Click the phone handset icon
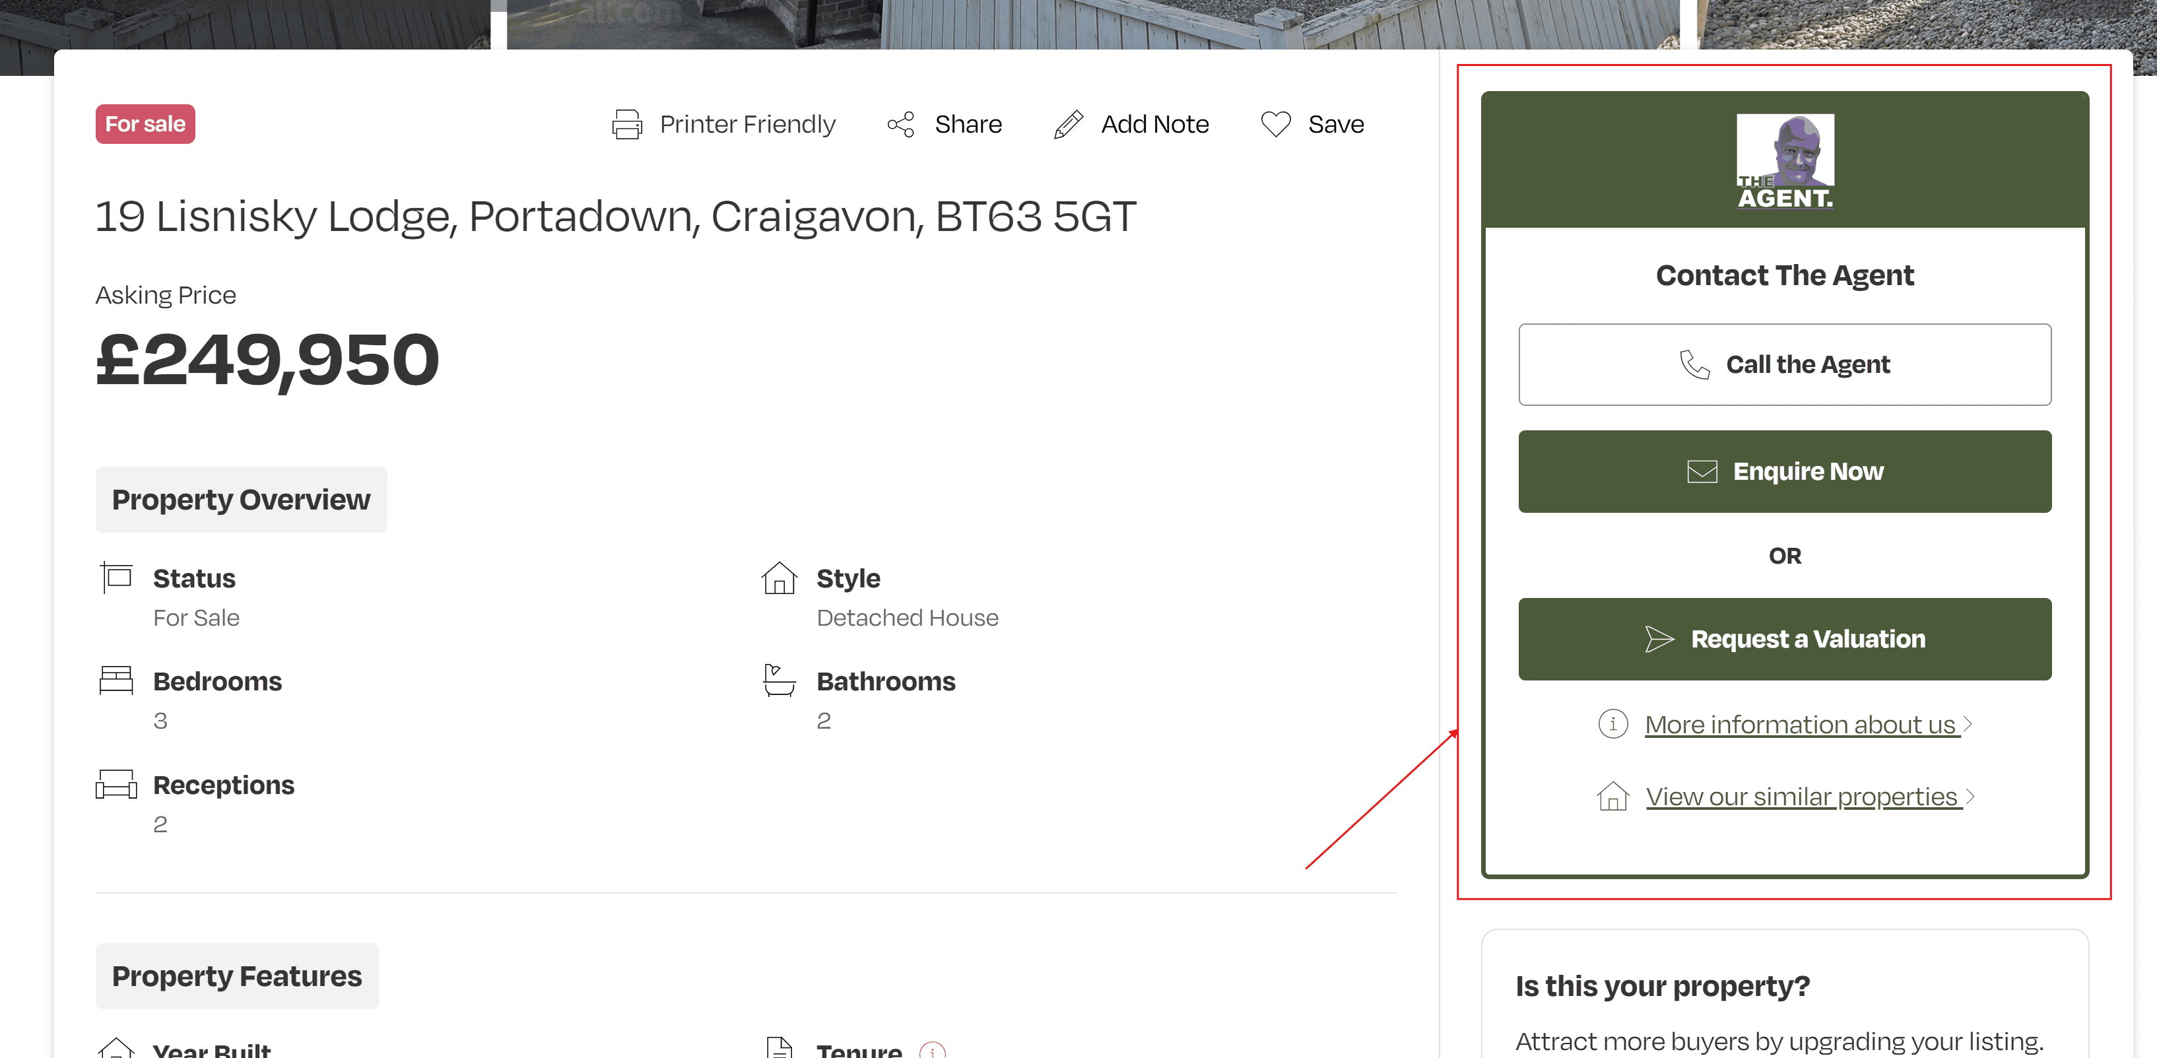 click(x=1695, y=365)
